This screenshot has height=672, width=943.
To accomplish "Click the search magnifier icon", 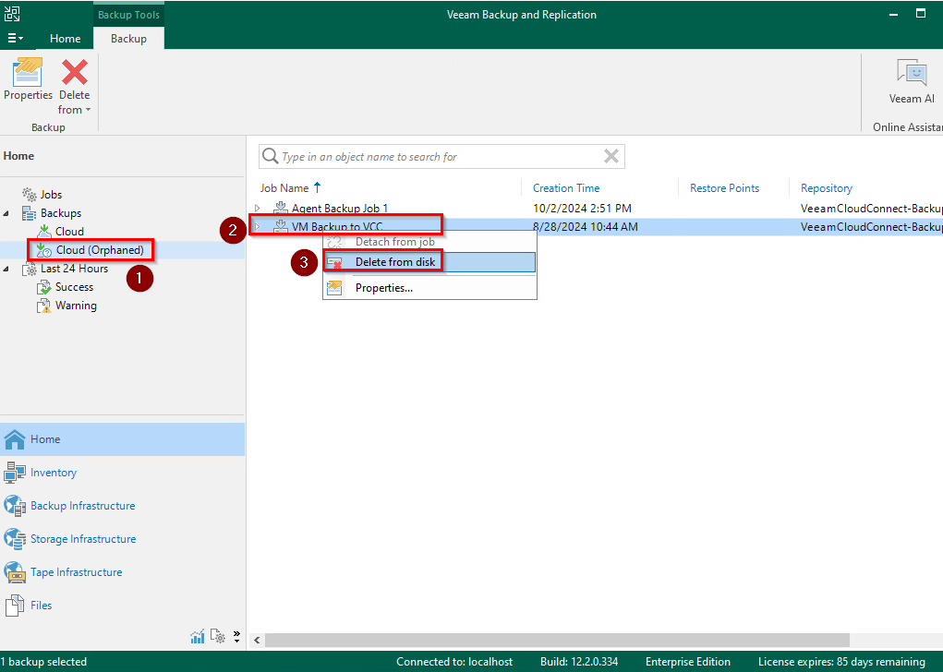I will tap(270, 156).
